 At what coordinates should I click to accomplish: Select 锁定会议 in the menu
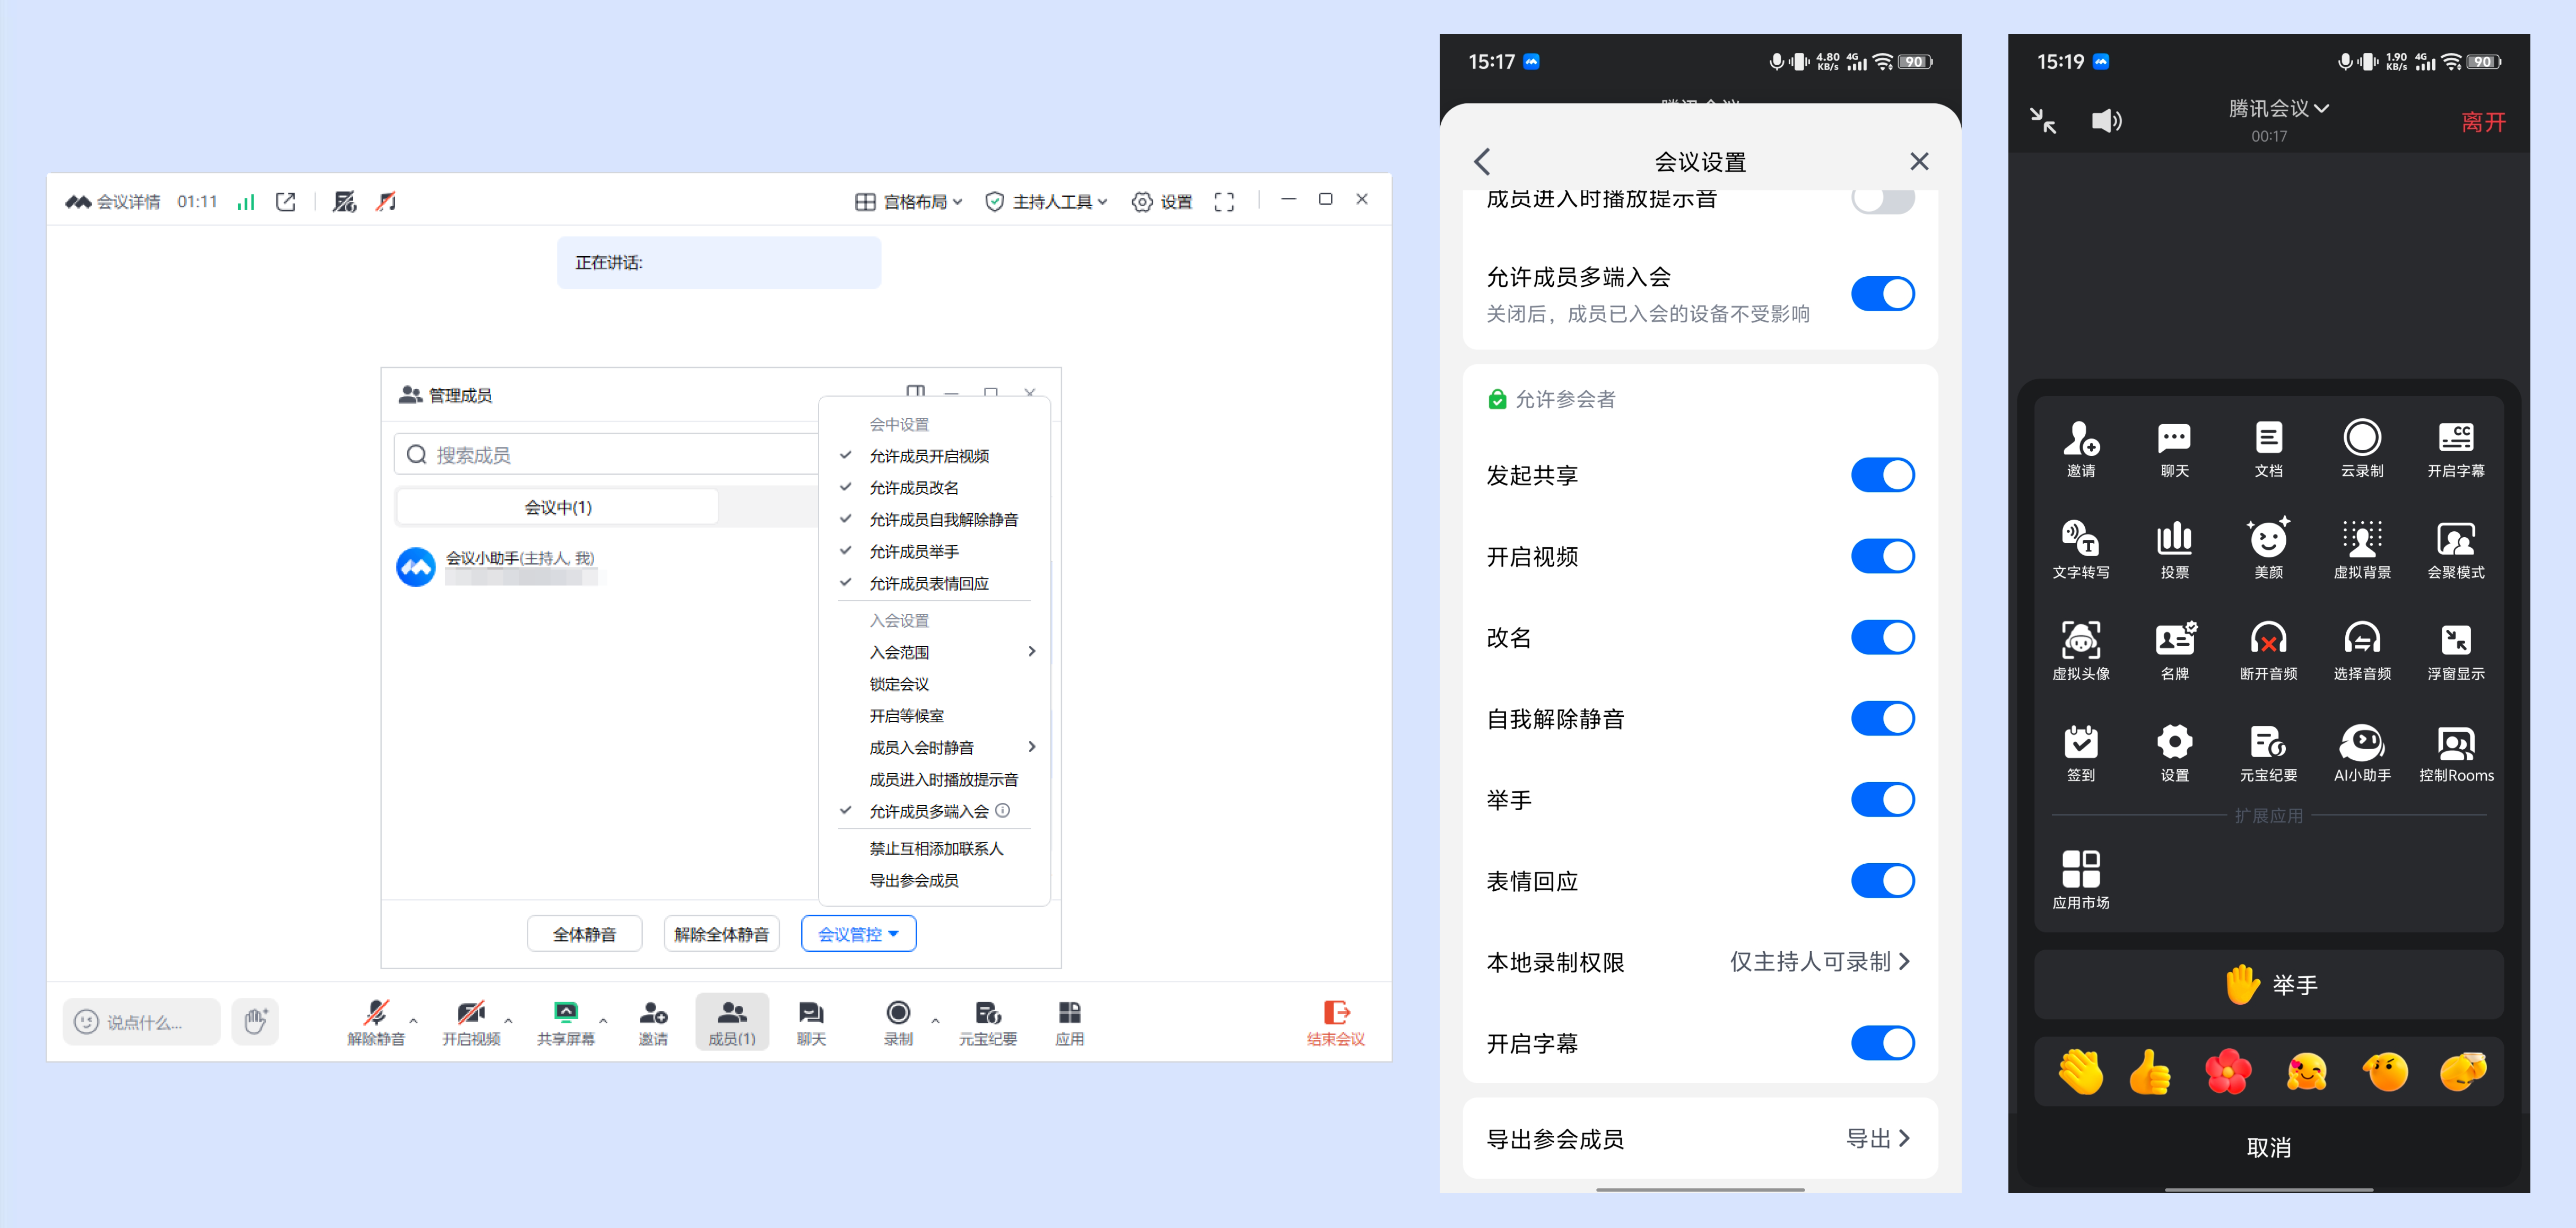click(x=899, y=683)
